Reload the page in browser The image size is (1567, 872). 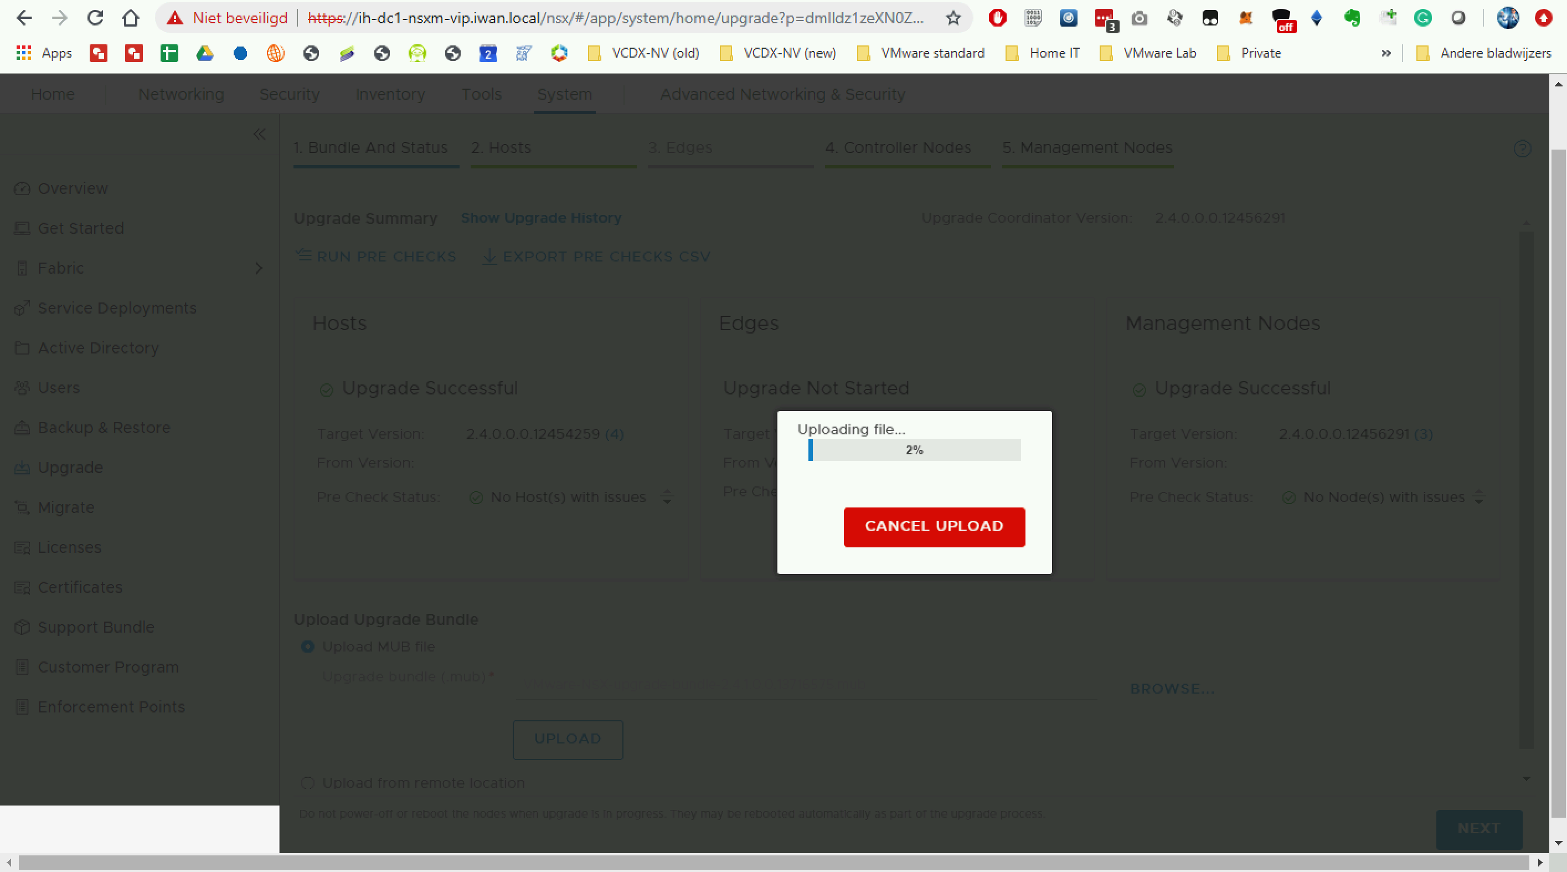95,18
